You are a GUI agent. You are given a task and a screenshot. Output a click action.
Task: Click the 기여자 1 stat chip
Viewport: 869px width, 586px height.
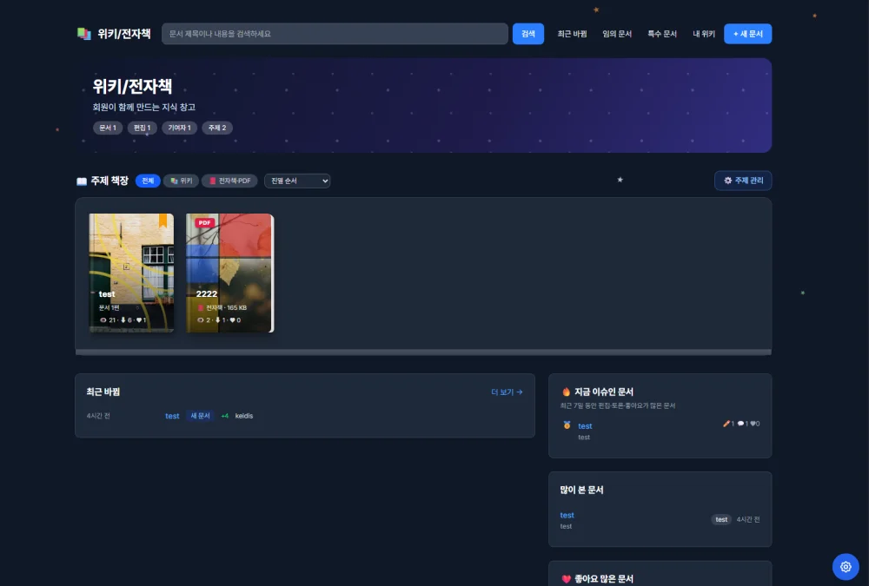point(180,128)
